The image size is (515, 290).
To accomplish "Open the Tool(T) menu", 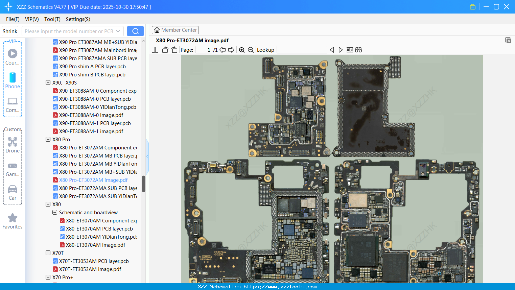I will click(52, 19).
